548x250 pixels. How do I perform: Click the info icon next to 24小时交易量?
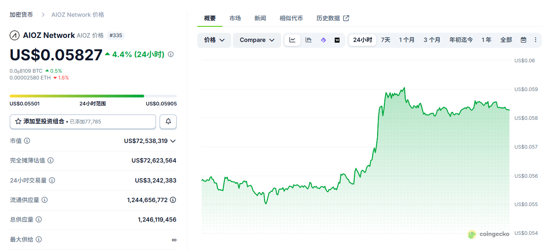coord(52,181)
